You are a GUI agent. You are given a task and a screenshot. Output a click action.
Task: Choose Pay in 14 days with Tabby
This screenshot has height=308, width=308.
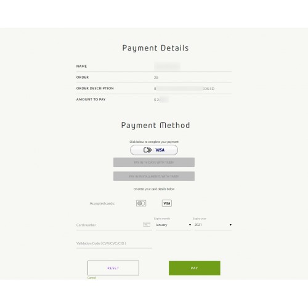click(154, 163)
